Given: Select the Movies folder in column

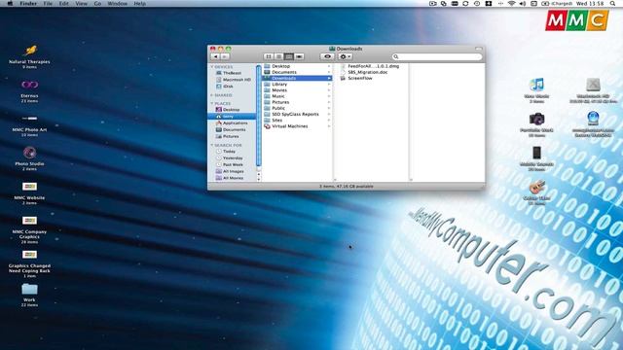Looking at the screenshot, I should (297, 90).
